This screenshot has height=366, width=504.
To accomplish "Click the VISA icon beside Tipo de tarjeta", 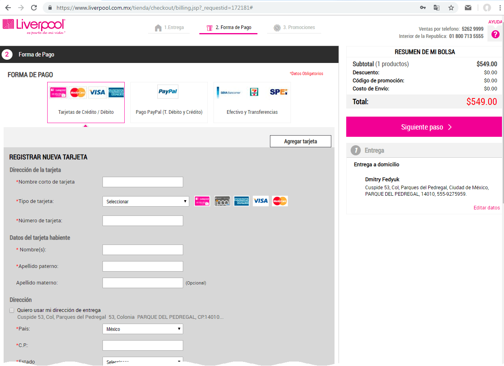I will pos(261,201).
